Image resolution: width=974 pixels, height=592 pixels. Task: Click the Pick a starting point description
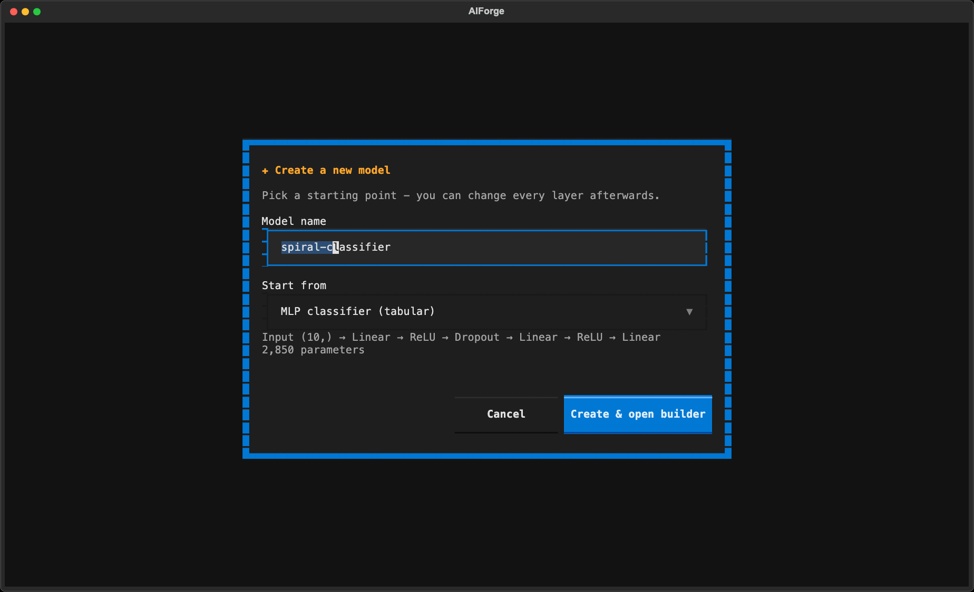(x=461, y=196)
